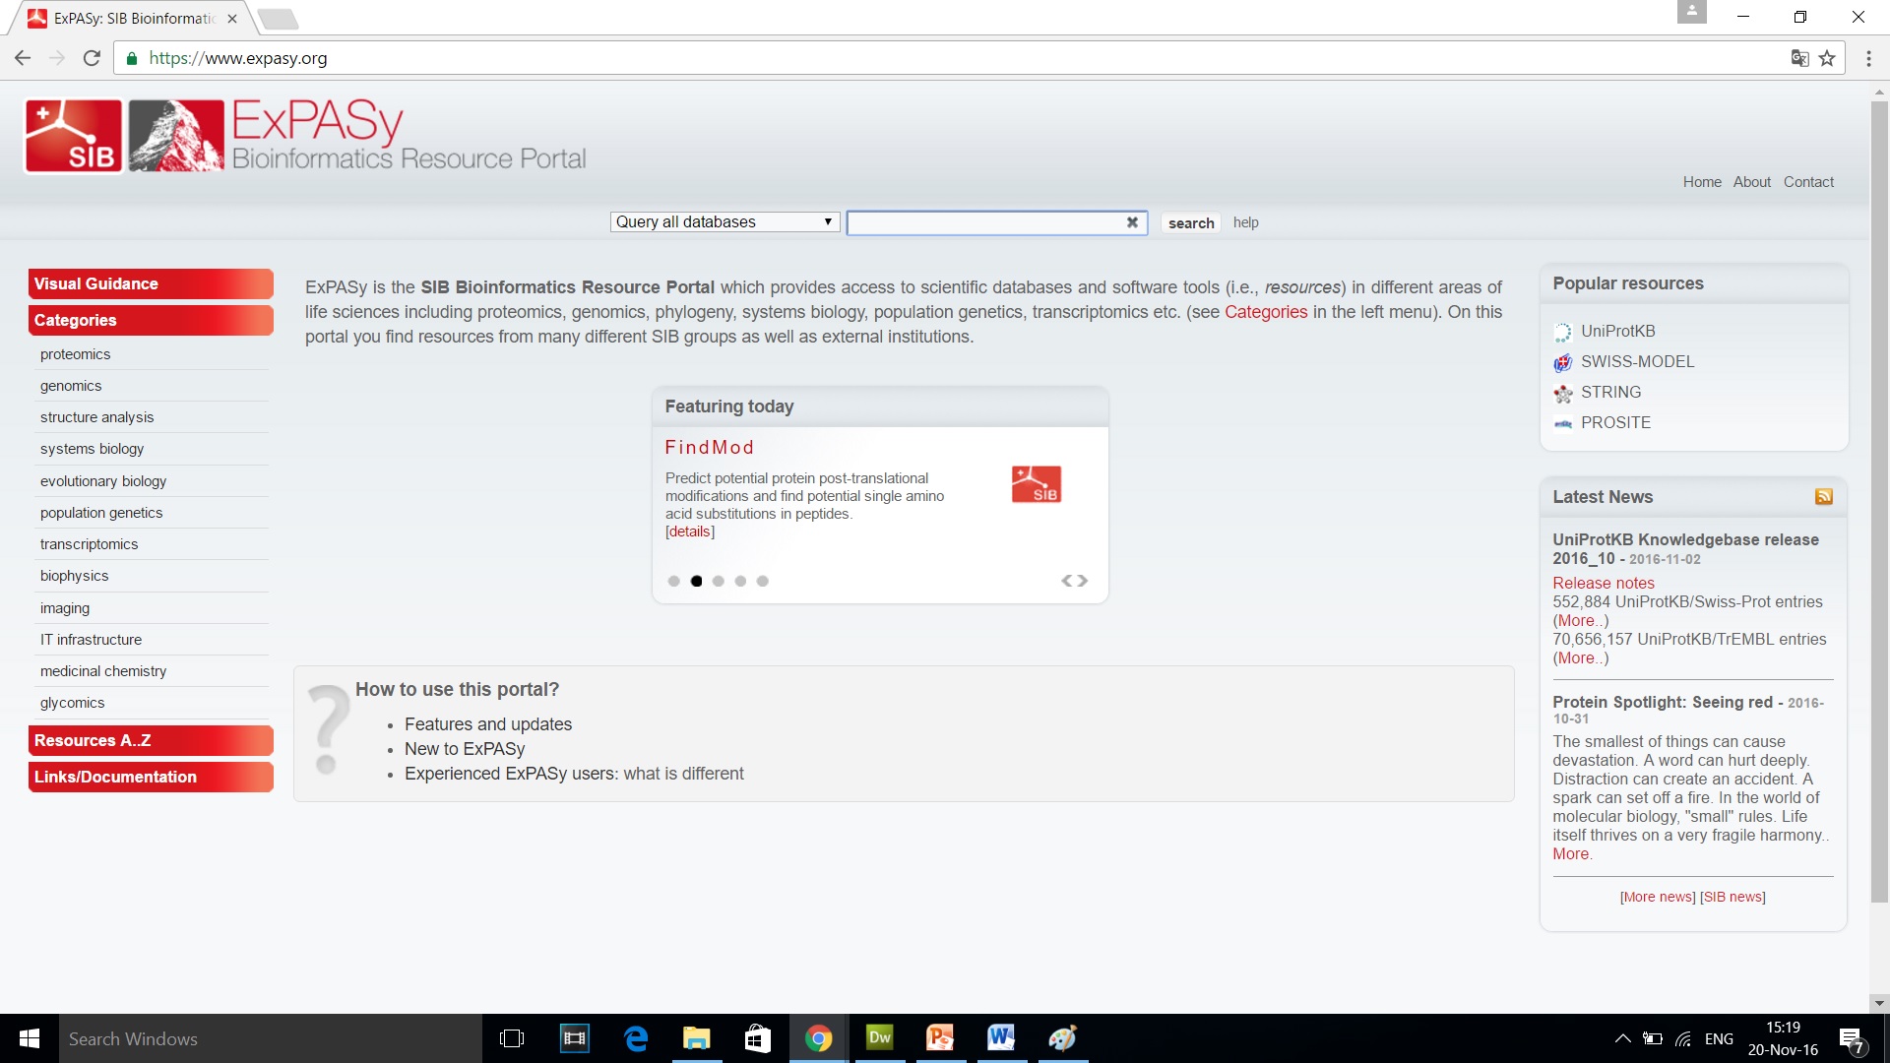Open the Home menu item

click(x=1702, y=182)
